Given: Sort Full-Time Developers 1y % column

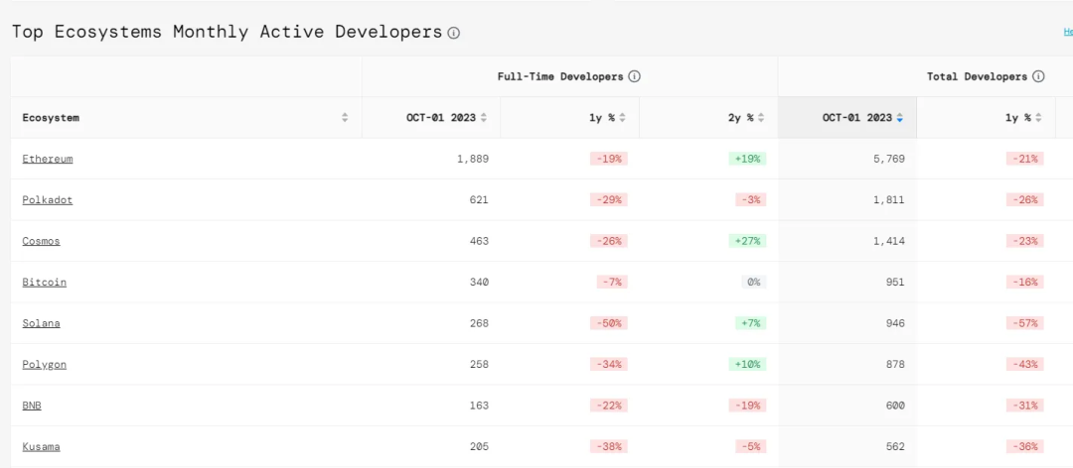Looking at the screenshot, I should click(622, 117).
